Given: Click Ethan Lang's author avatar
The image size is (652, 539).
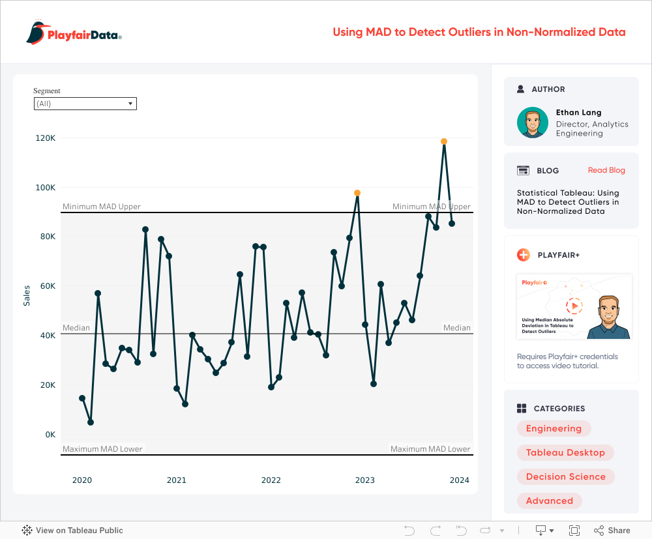Looking at the screenshot, I should [533, 123].
